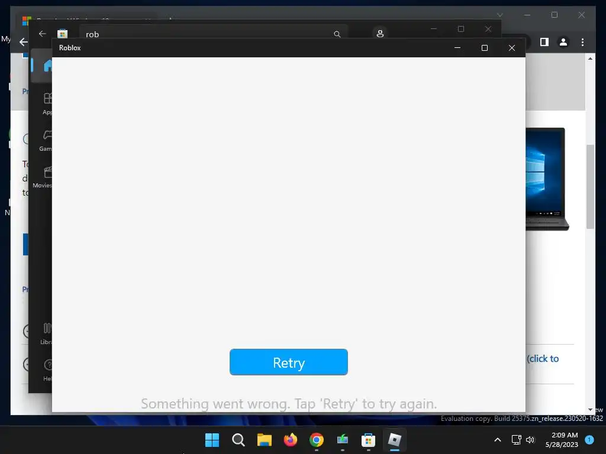Open volume tray icon
This screenshot has height=454, width=606.
pyautogui.click(x=530, y=440)
